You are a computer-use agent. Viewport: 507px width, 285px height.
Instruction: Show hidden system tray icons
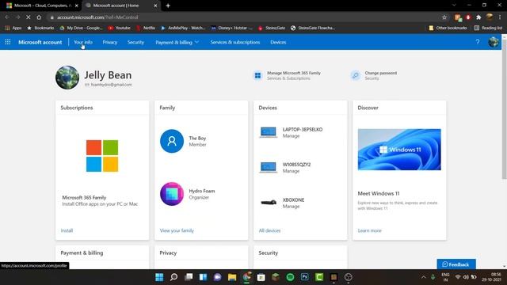(423, 277)
